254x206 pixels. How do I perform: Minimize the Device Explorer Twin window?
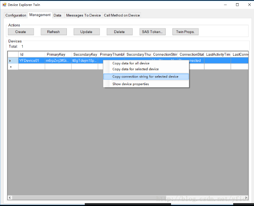coord(225,5)
